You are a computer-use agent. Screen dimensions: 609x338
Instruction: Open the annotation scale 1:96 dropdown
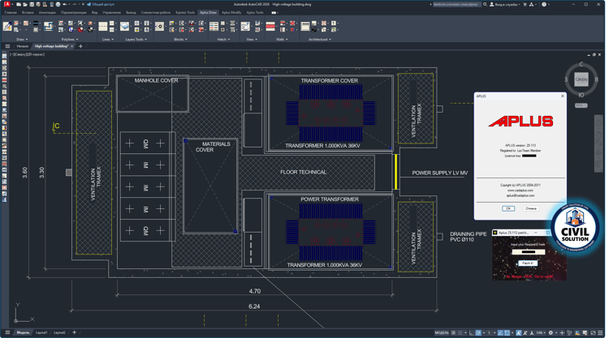542,332
